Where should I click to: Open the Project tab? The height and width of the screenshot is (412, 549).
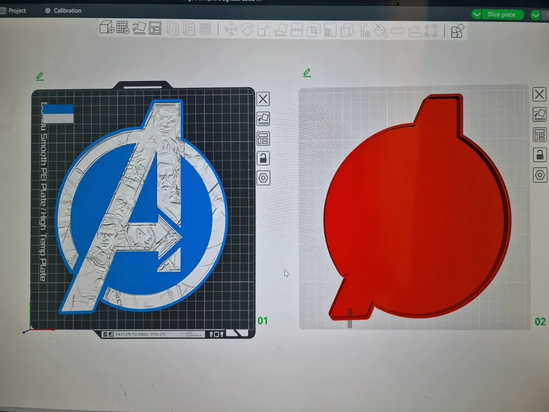tap(13, 11)
